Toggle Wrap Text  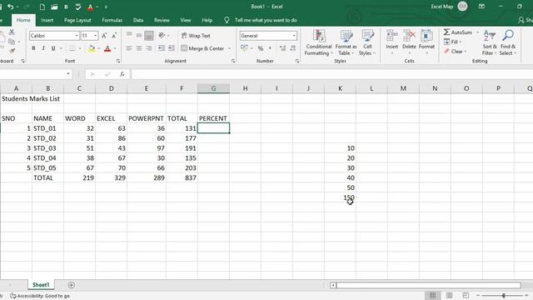[196, 36]
